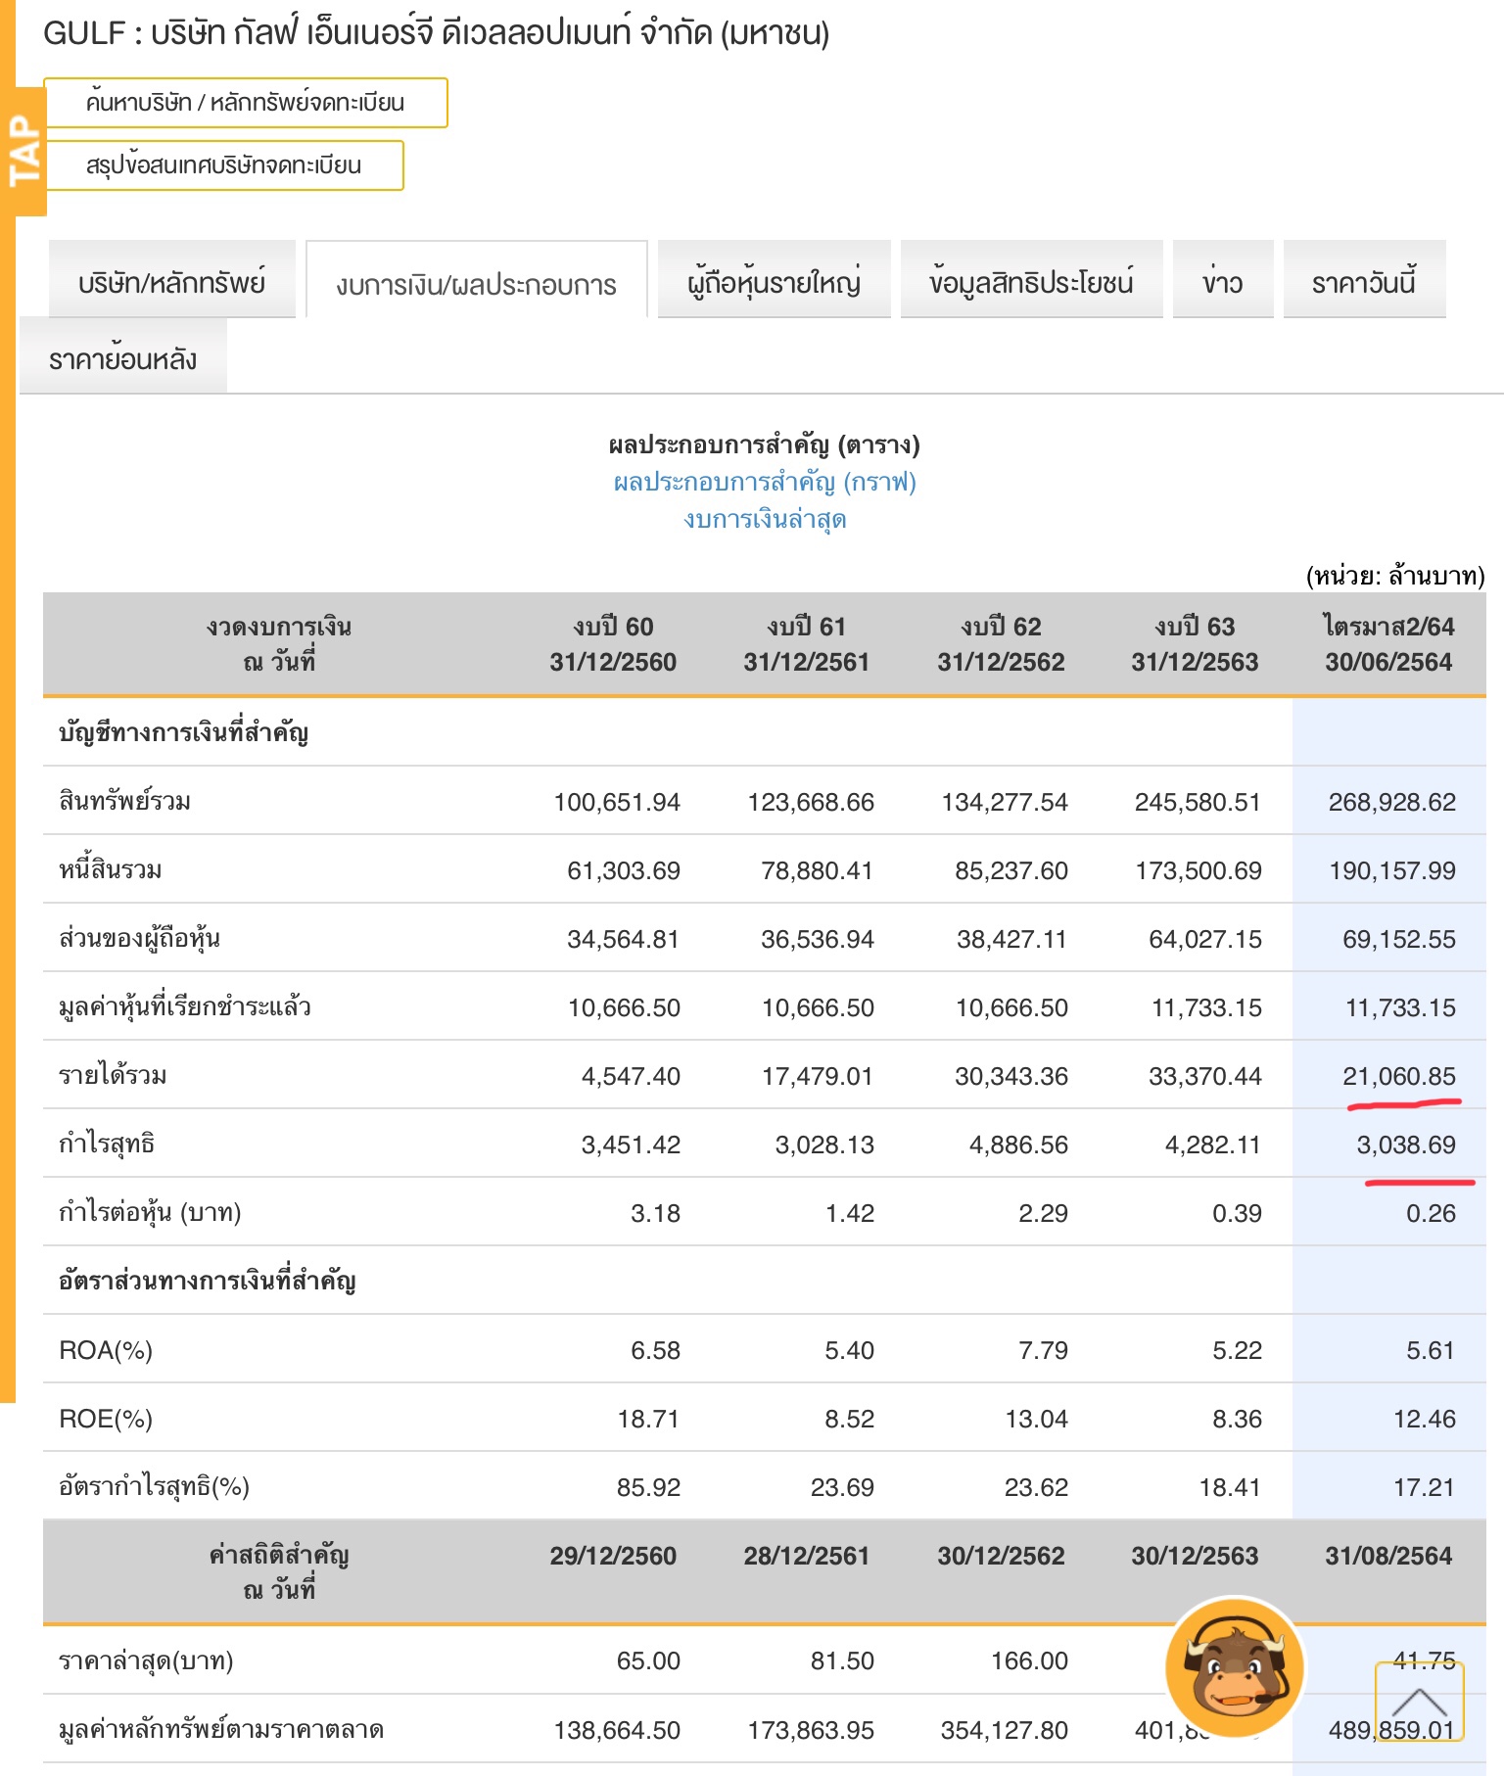Click liabilities value 173,500.69
This screenshot has height=1776, width=1504.
point(1198,870)
